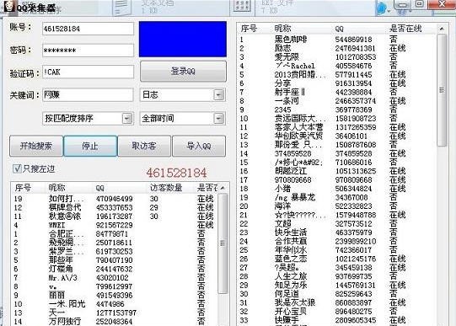Select right row 爱无限
Screen dimensions: 456x326
pyautogui.click(x=337, y=57)
